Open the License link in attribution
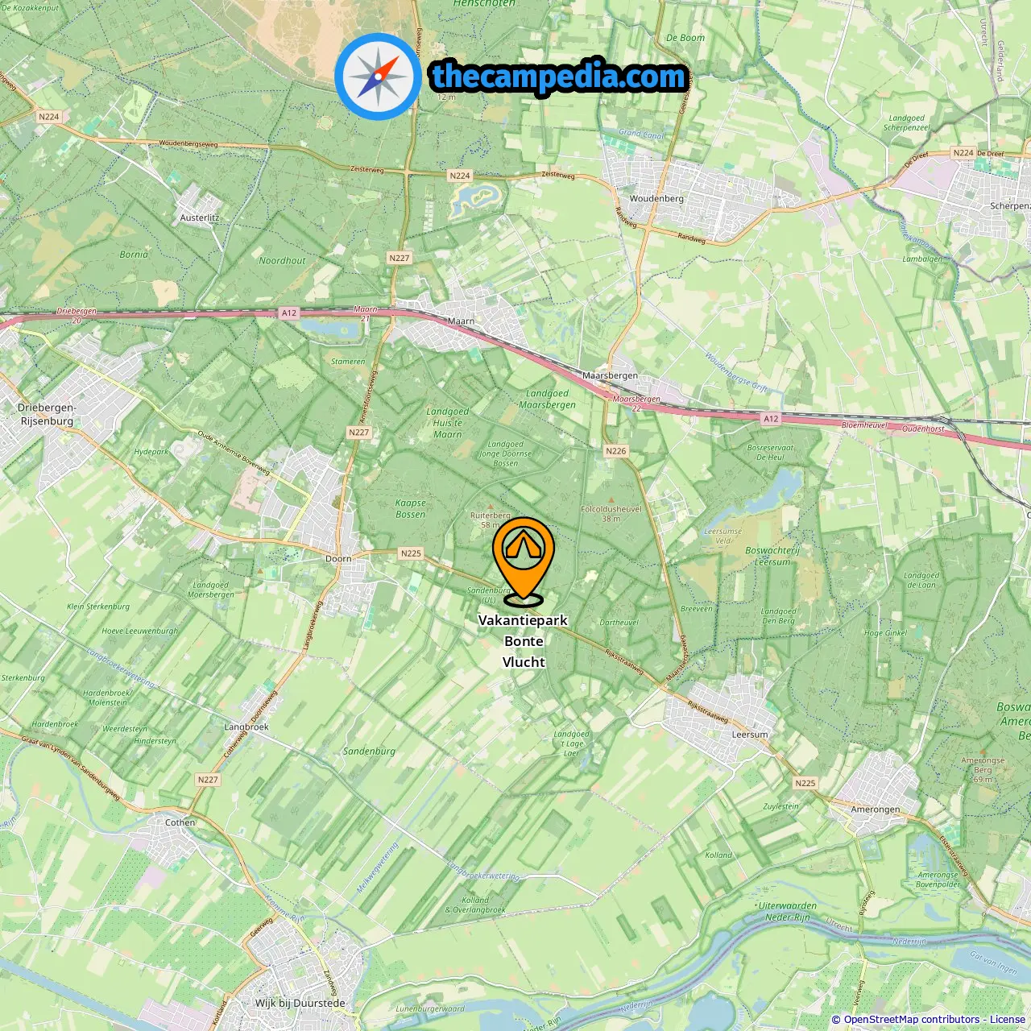The height and width of the screenshot is (1031, 1031). 1008,1020
